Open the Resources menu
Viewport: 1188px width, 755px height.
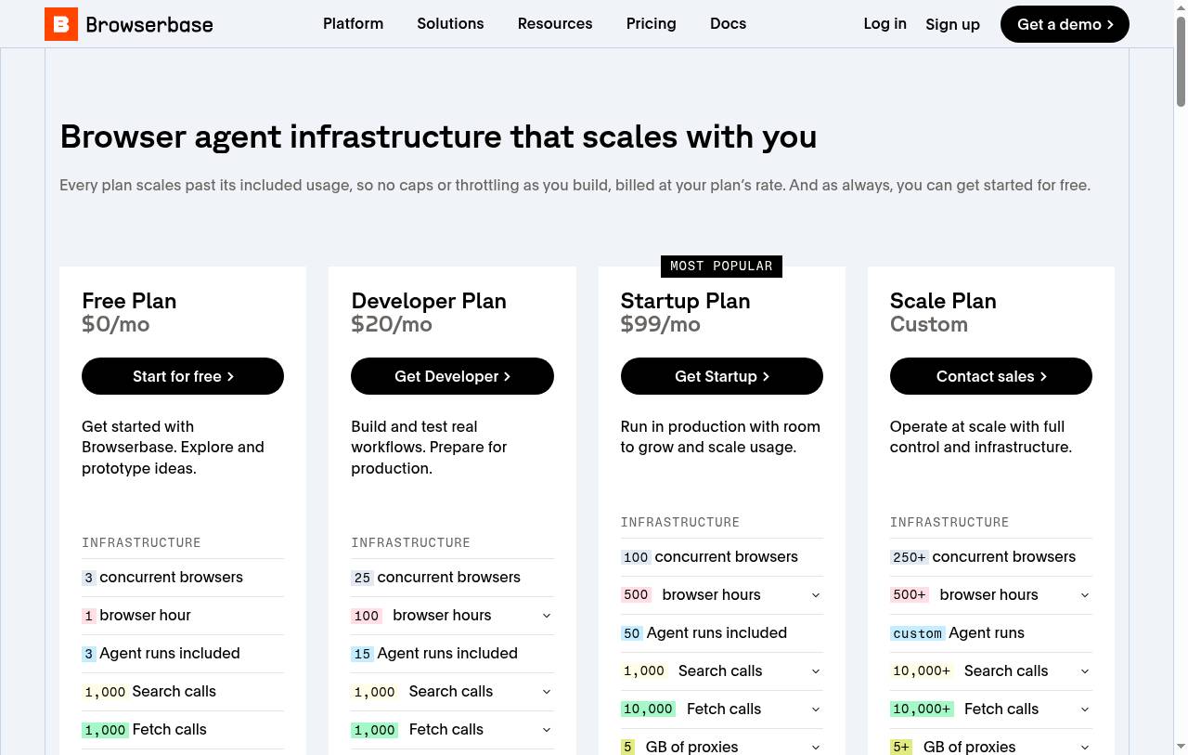point(555,23)
